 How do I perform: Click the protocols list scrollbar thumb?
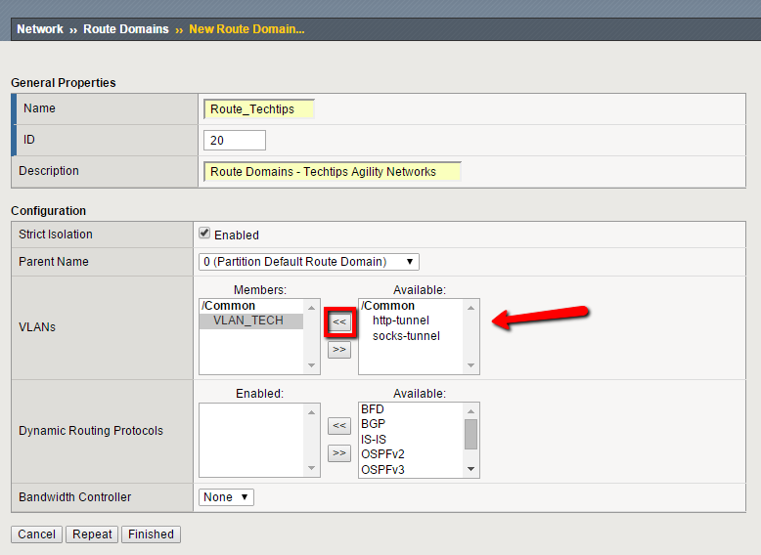coord(470,434)
